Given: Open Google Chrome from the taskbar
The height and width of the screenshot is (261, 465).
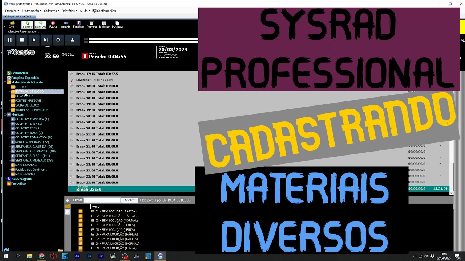Looking at the screenshot, I should point(42,256).
